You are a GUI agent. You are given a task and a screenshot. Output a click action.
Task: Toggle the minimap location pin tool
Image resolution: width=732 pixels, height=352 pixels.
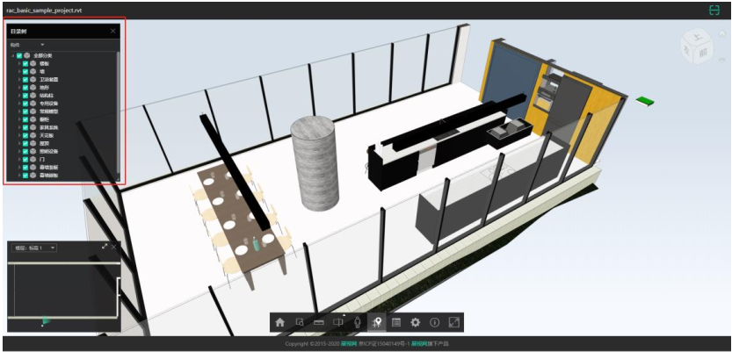(377, 322)
